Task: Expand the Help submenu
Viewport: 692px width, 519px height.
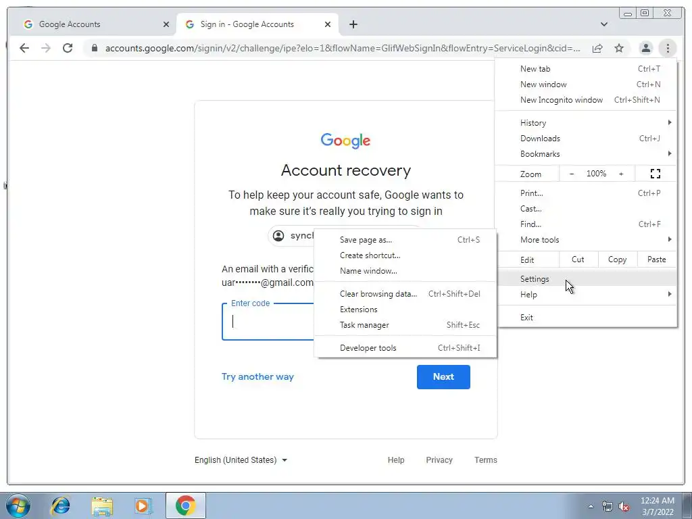Action: (x=586, y=295)
